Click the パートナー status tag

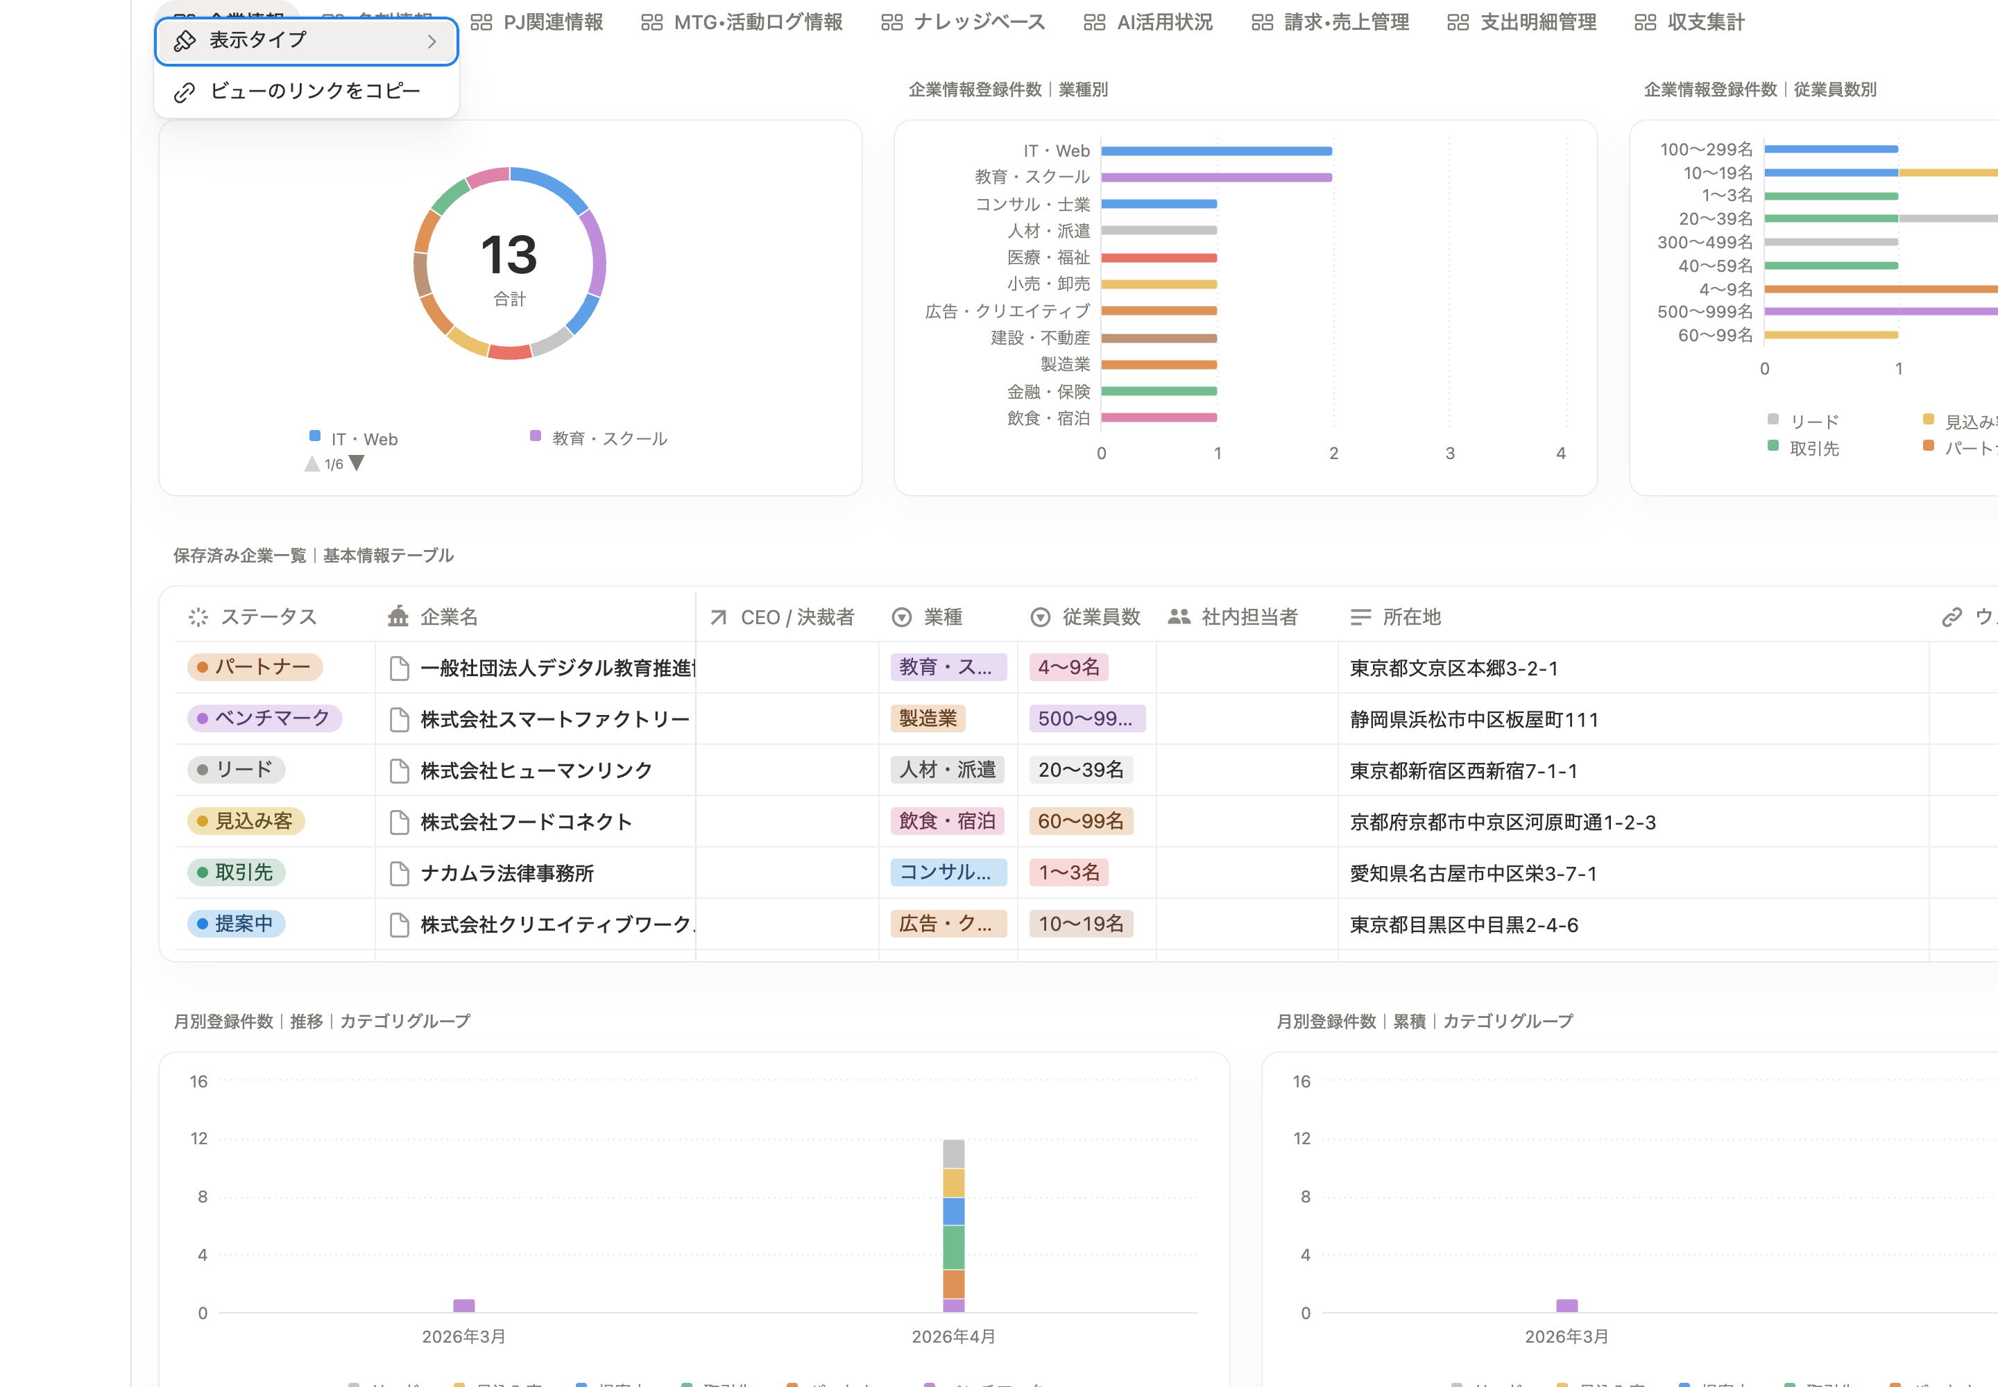(x=255, y=667)
